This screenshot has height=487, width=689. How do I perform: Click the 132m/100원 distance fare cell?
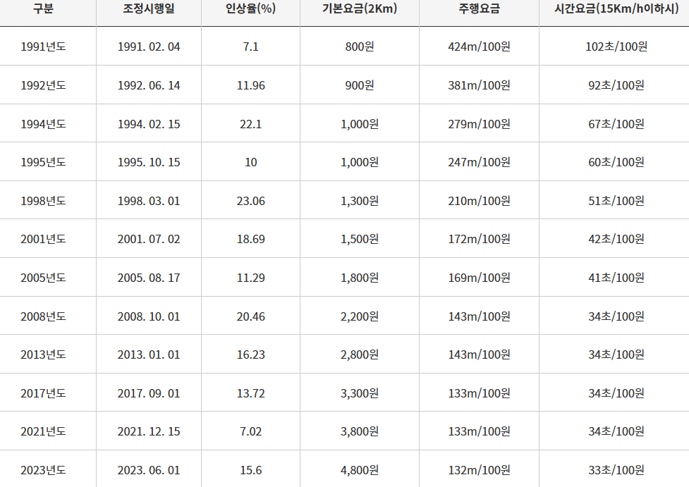click(x=479, y=470)
